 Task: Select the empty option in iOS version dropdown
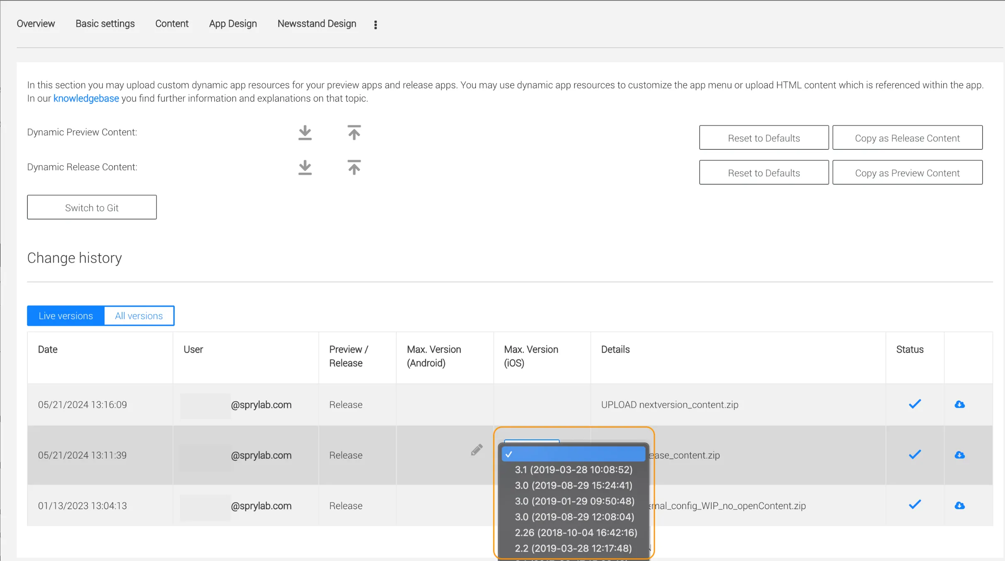click(573, 454)
